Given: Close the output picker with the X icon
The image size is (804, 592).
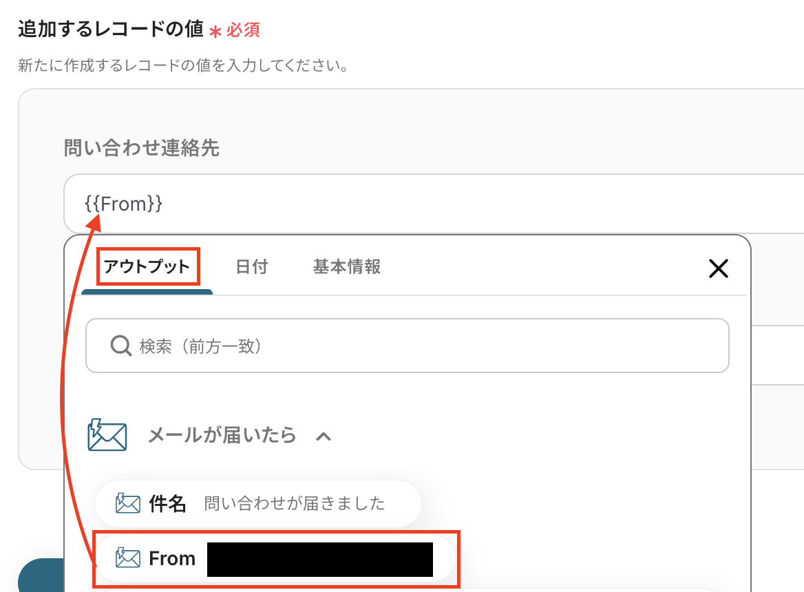Looking at the screenshot, I should [718, 268].
